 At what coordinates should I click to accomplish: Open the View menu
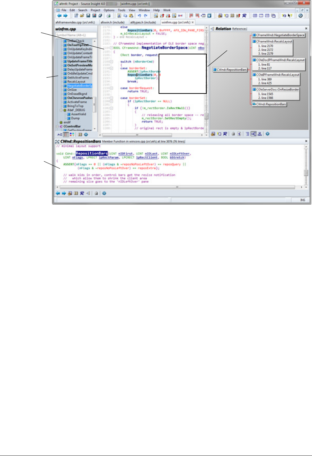click(x=132, y=10)
